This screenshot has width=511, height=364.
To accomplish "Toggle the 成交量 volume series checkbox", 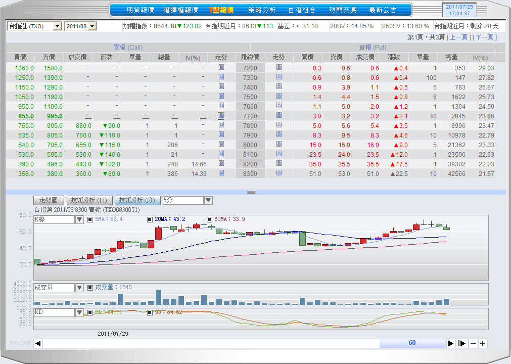I will 90,288.
